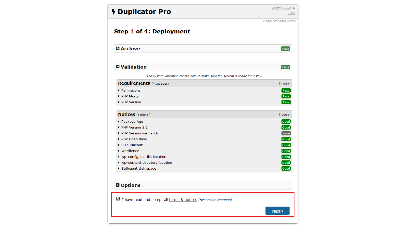Screen dimensions: 396x228
Task: Click the Pass badge for PHP Mysqli
Action: click(286, 96)
